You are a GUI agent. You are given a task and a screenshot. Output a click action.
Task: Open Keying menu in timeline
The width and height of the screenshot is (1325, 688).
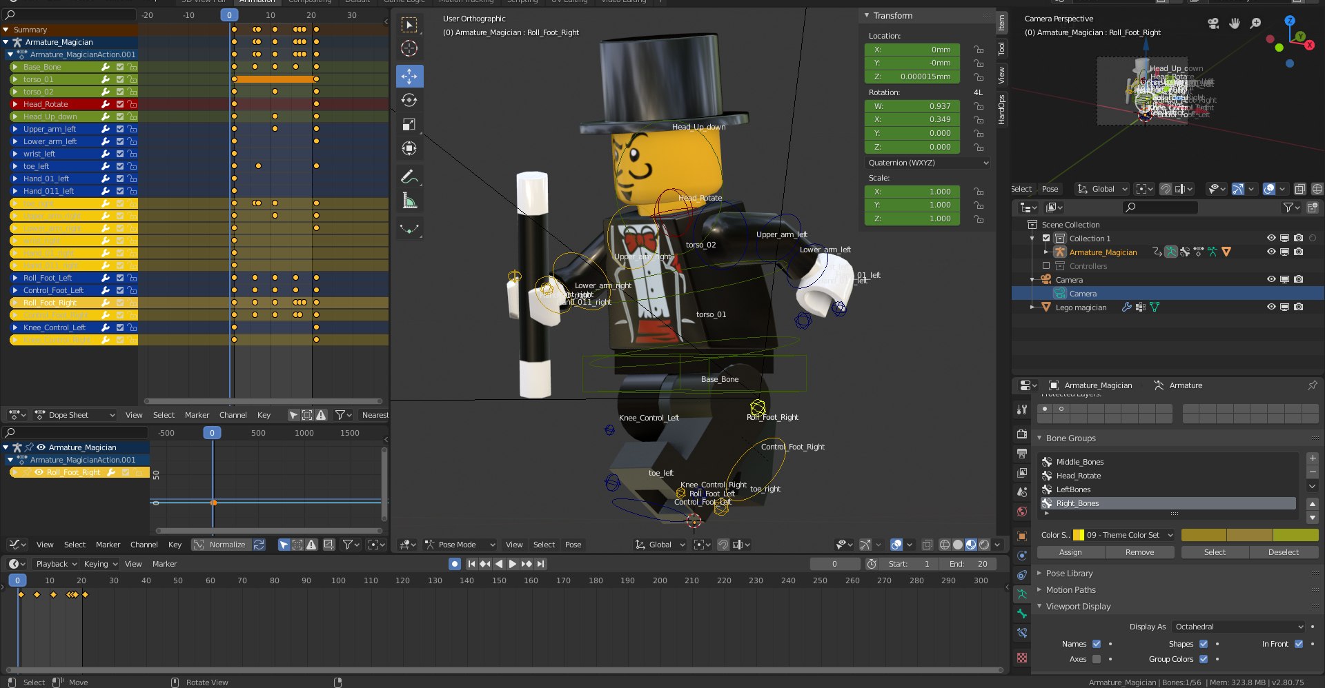[x=100, y=564]
